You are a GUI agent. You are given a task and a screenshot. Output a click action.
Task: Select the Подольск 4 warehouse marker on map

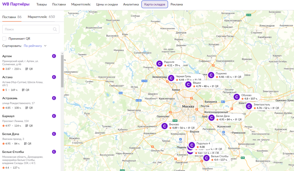(x=192, y=145)
